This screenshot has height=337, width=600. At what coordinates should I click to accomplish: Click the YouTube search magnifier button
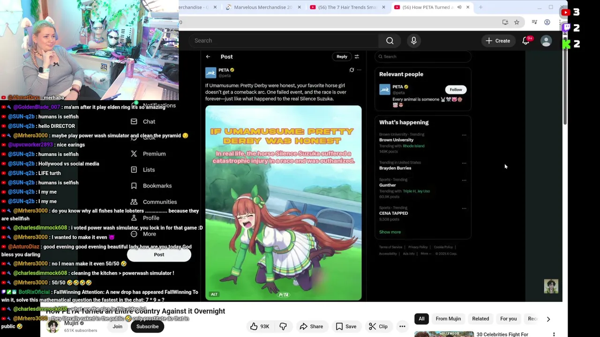390,41
